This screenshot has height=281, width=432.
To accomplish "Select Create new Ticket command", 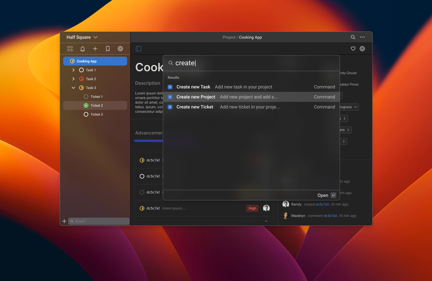I will coord(251,107).
